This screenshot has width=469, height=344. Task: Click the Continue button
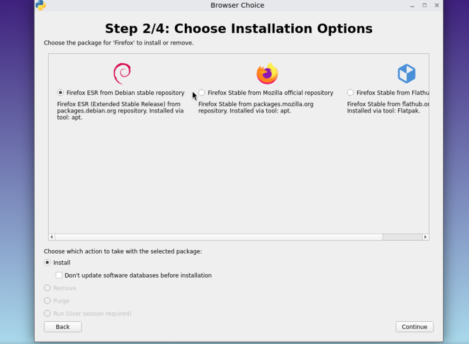(x=414, y=326)
